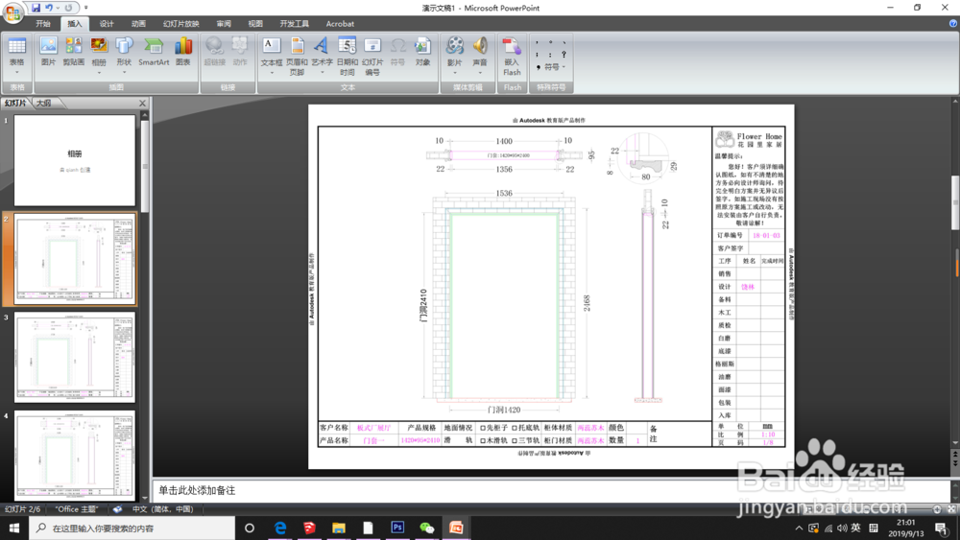Insert a SmartArt graphic
The image size is (960, 540).
pos(154,52)
